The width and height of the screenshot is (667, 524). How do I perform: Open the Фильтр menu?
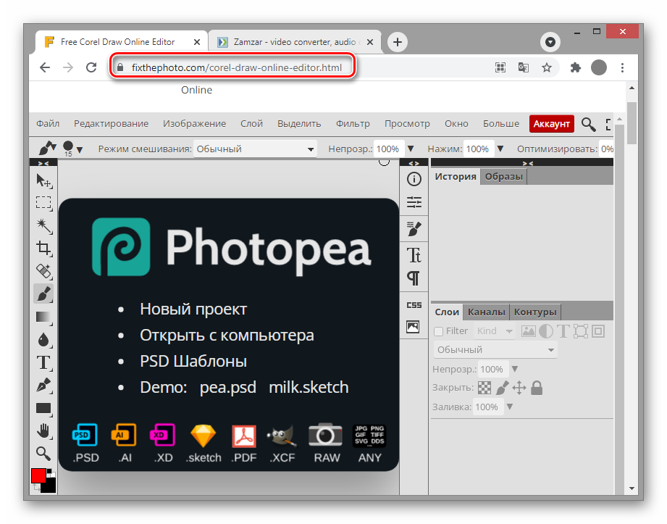coord(353,124)
